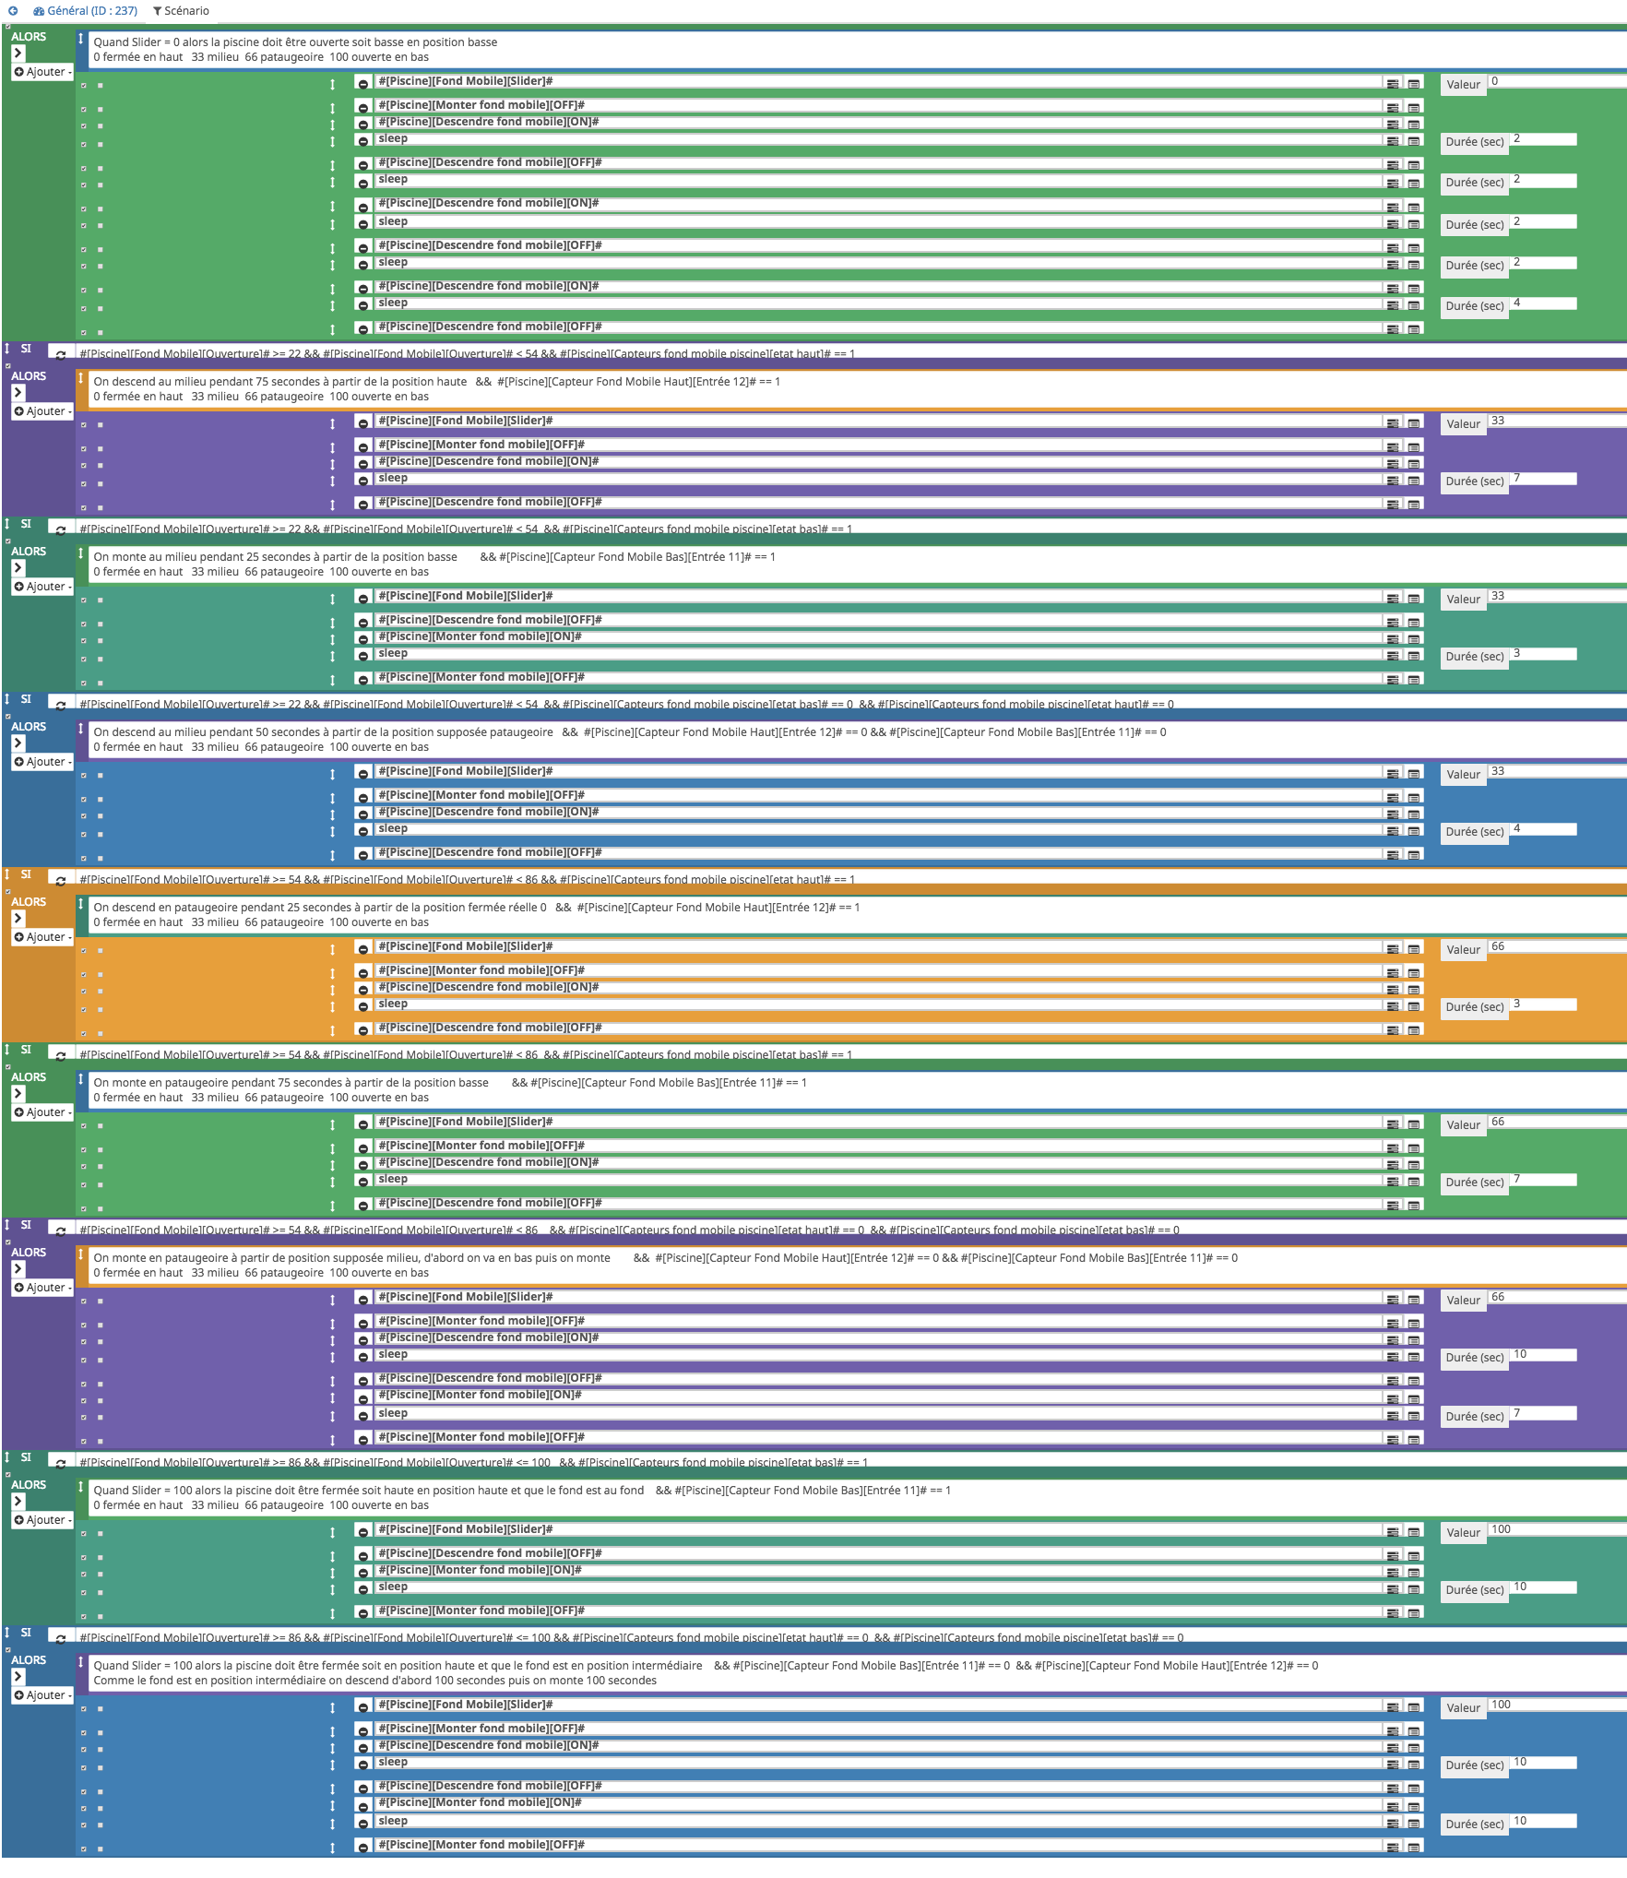Open Ajouter dropdown in 'position supposée milieu' block
The width and height of the screenshot is (1627, 1878).
point(42,1288)
